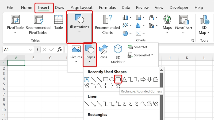Open the Review tab
This screenshot has width=214, height=120.
142,7
